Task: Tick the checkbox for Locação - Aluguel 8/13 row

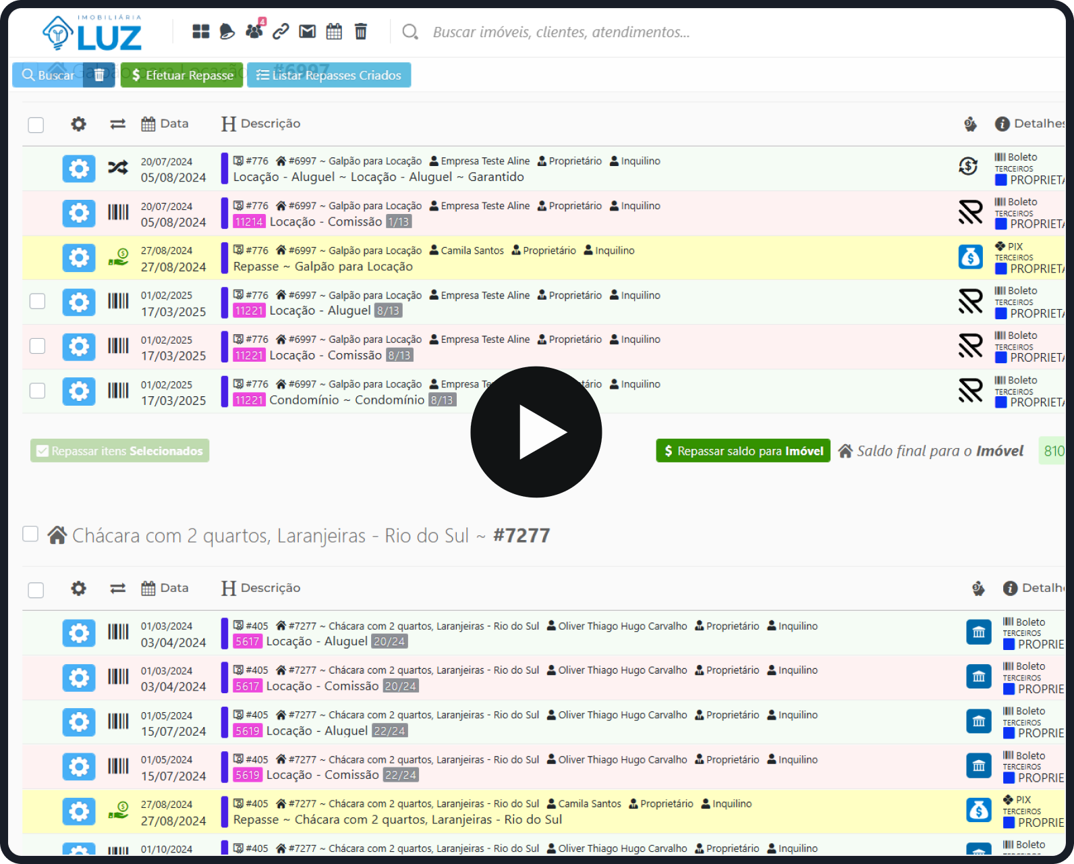Action: pos(38,301)
